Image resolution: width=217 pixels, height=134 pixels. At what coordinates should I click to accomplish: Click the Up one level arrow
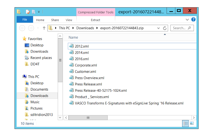coord(44,28)
